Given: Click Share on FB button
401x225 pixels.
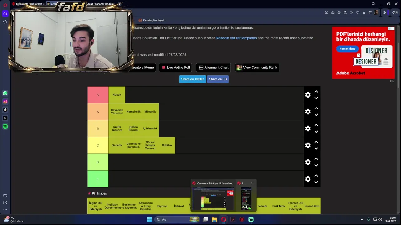Looking at the screenshot, I should (218, 79).
